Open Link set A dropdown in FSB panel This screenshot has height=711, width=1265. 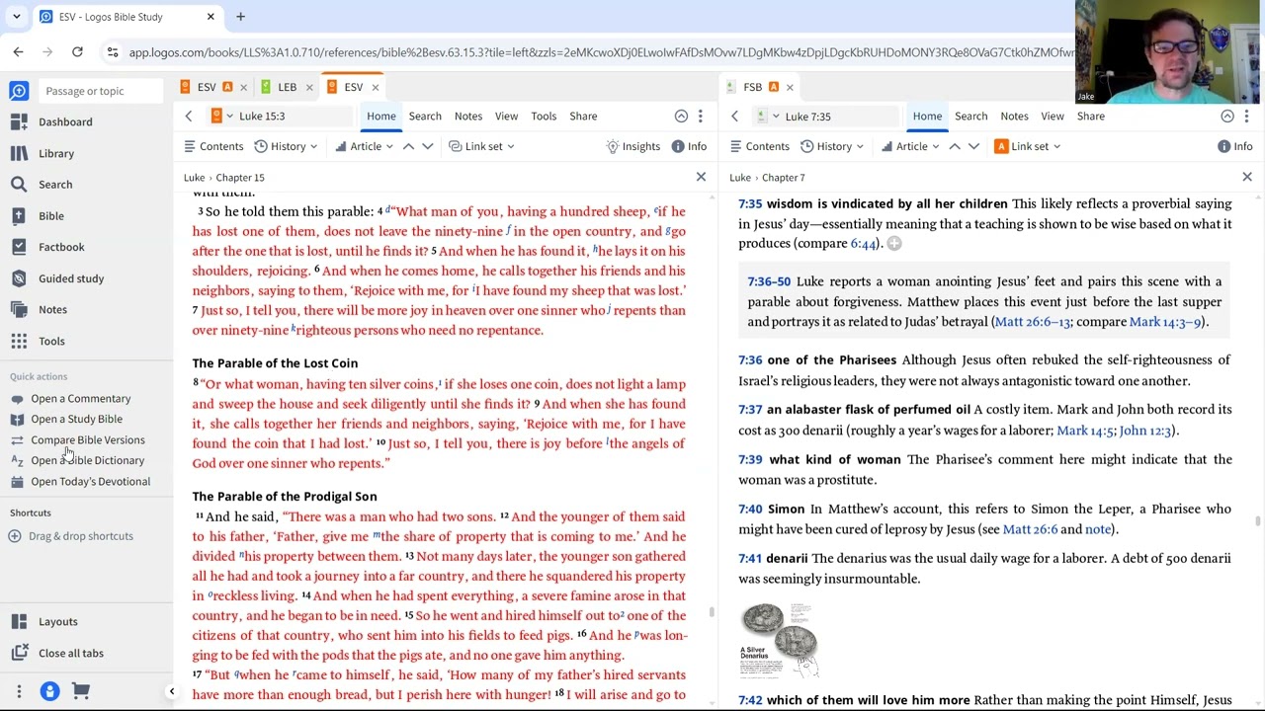[x=1028, y=146]
